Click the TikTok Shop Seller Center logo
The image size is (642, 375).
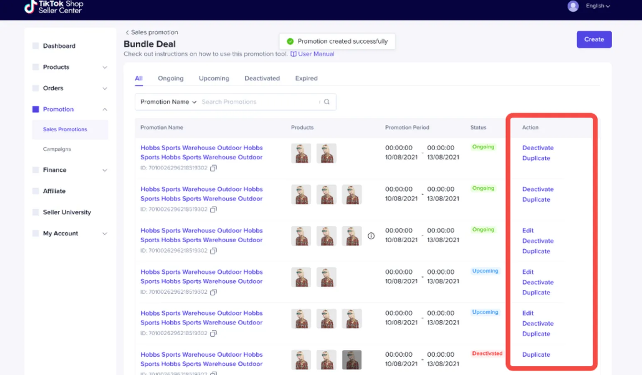(x=54, y=7)
